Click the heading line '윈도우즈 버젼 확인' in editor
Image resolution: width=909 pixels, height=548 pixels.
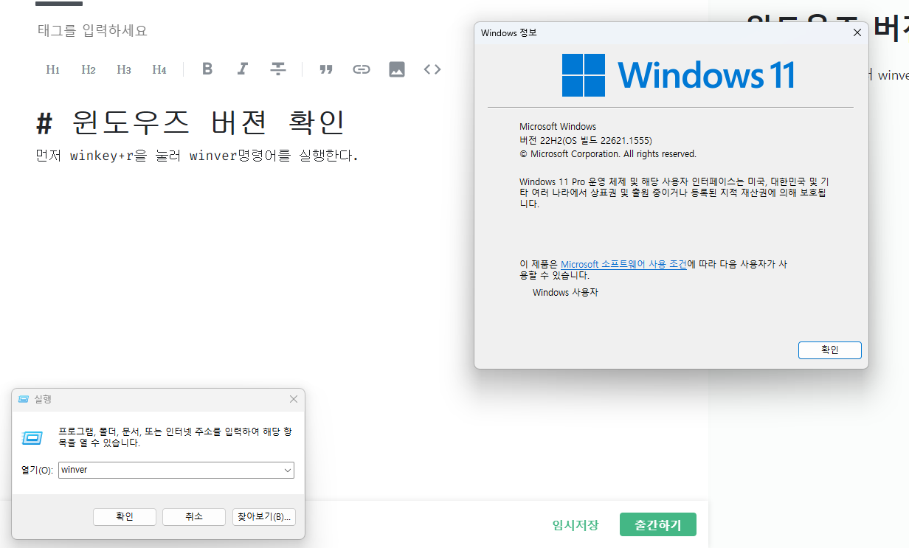[191, 122]
